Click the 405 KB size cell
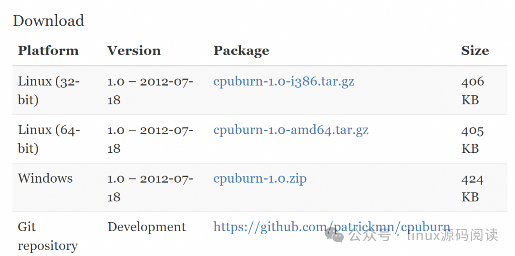 click(x=473, y=139)
